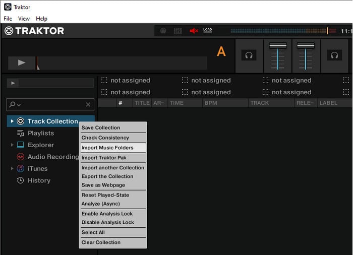The height and width of the screenshot is (255, 353).
Task: Sort by the BPM column header
Action: click(x=225, y=103)
